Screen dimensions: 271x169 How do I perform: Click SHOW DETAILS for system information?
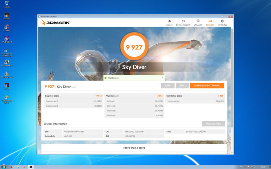coord(214,124)
